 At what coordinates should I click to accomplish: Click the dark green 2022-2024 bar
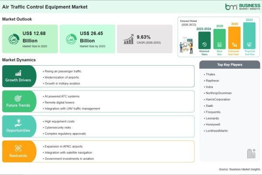pos(204,40)
